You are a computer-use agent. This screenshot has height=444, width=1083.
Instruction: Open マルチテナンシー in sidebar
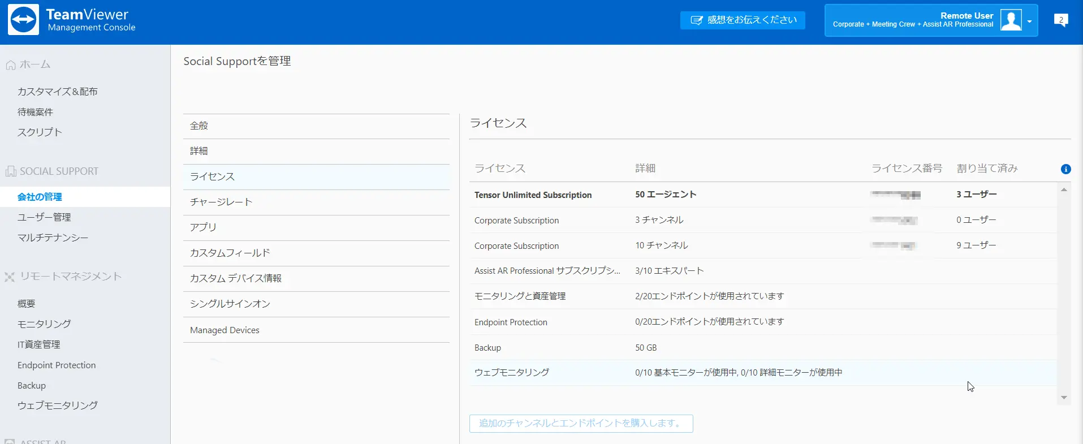[53, 238]
